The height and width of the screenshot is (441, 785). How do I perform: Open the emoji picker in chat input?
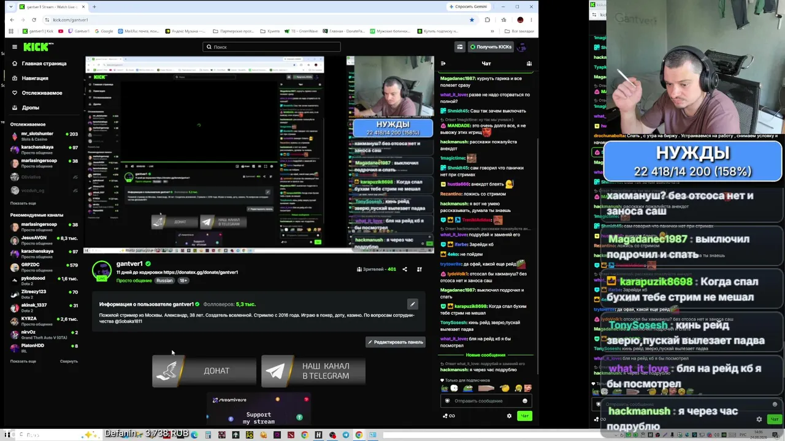[x=525, y=401]
